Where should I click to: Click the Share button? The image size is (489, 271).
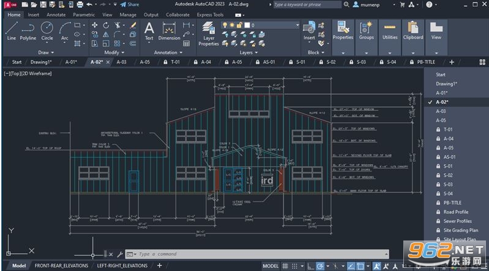click(x=130, y=4)
